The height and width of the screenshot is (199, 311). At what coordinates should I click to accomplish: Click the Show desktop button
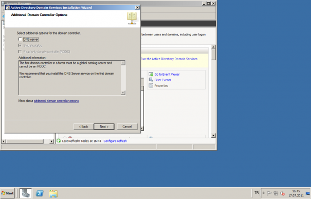click(308, 193)
